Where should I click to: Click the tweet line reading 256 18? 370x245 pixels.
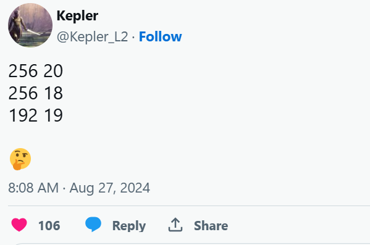36,93
